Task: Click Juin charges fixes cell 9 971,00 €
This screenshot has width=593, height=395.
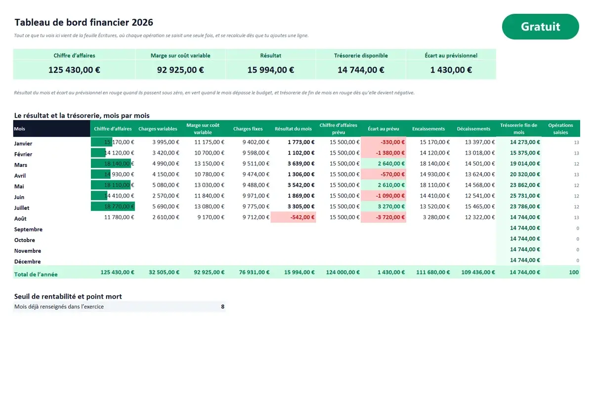Action: coord(248,196)
